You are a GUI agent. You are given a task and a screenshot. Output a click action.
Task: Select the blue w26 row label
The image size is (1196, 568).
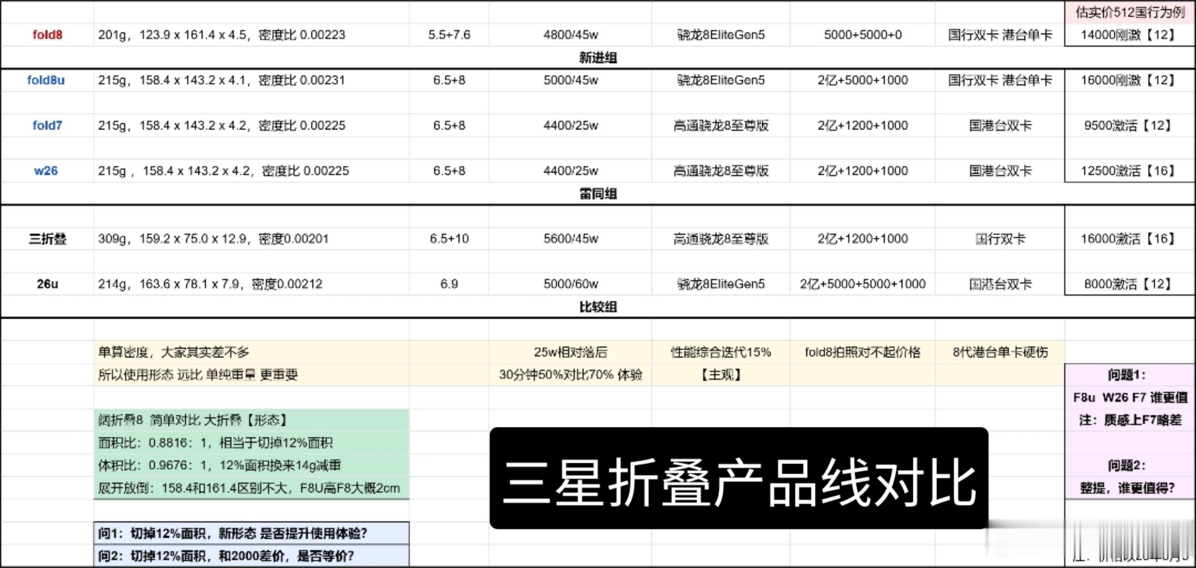[x=46, y=170]
